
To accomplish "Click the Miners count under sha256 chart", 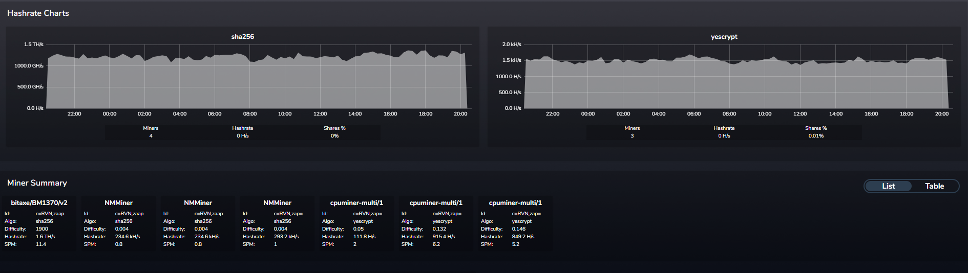I will (x=151, y=136).
